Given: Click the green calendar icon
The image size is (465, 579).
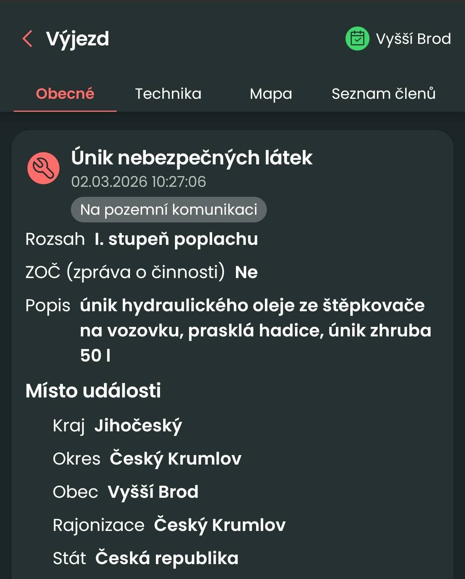Looking at the screenshot, I should [x=357, y=39].
